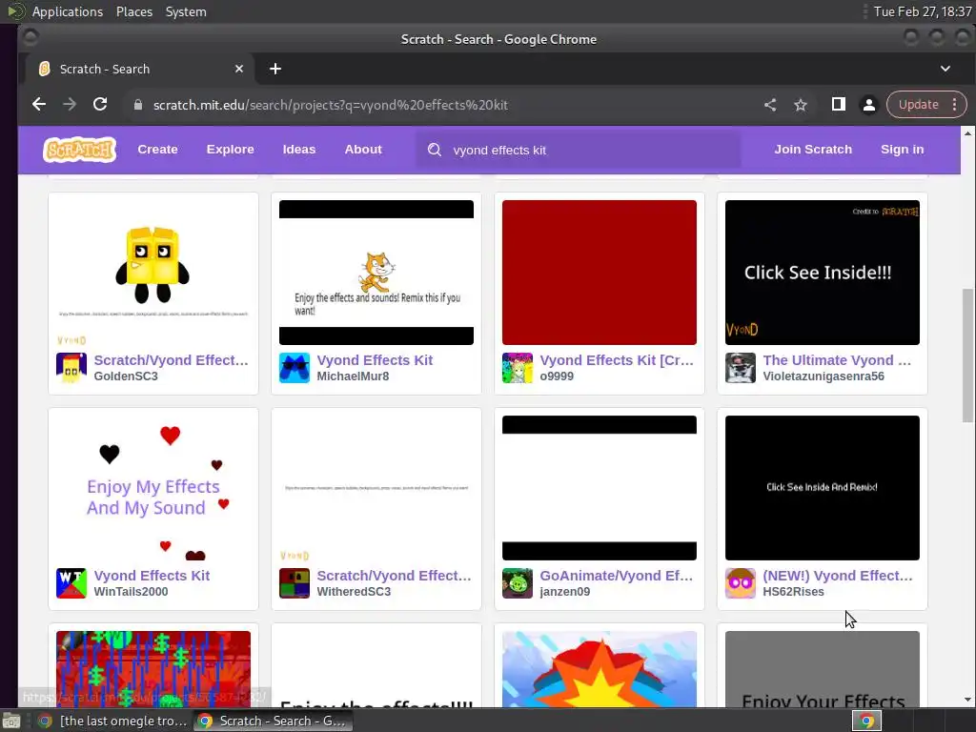
Task: Click Violetazunigasenra56 user avatar
Action: pos(741,368)
